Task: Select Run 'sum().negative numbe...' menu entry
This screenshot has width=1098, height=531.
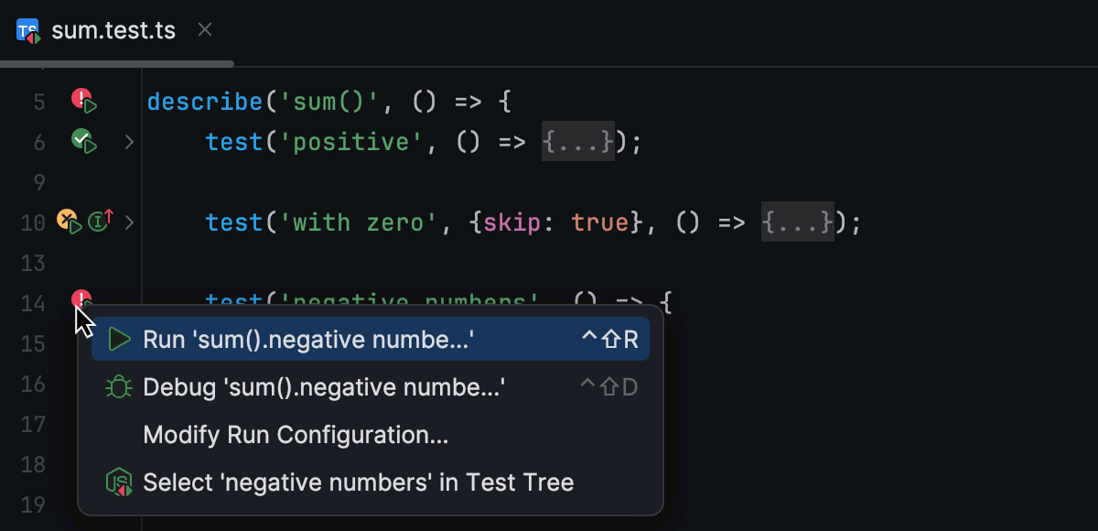Action: [371, 340]
